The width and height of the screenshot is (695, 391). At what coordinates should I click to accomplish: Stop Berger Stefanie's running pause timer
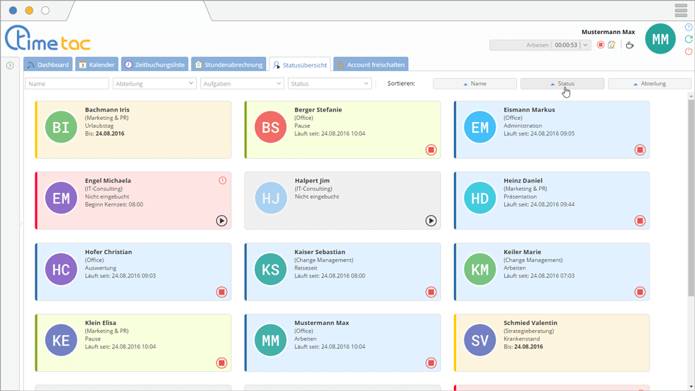[x=430, y=150]
